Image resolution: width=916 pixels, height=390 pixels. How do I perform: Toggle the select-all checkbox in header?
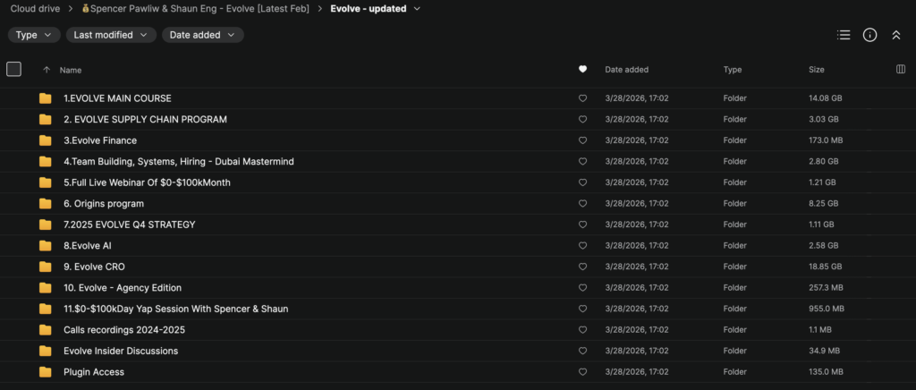coord(13,69)
